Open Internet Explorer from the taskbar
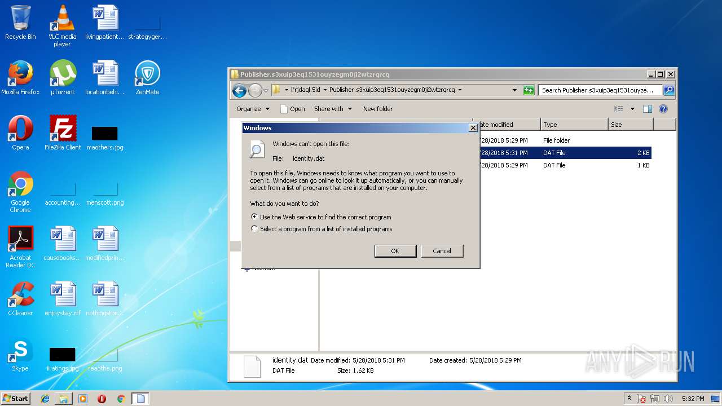The height and width of the screenshot is (406, 722). point(45,399)
